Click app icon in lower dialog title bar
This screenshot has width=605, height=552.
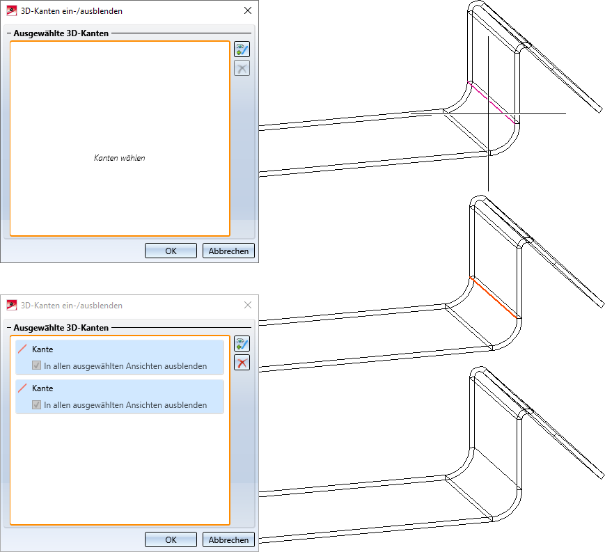(11, 305)
